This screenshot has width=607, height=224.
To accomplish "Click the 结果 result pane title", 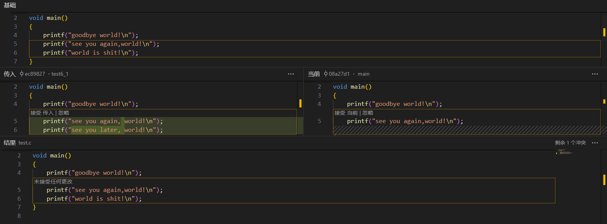I will tap(10, 143).
